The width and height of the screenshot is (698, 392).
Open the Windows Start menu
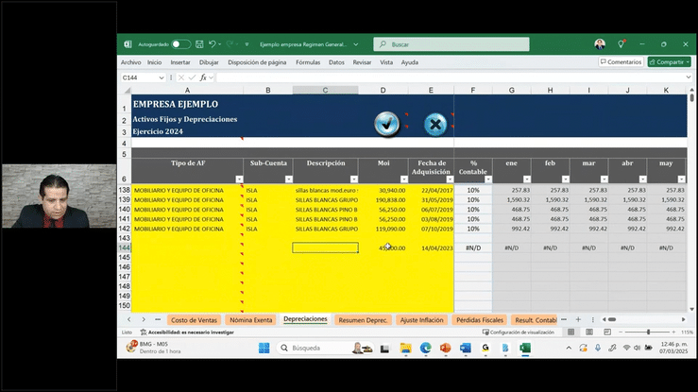tap(266, 348)
